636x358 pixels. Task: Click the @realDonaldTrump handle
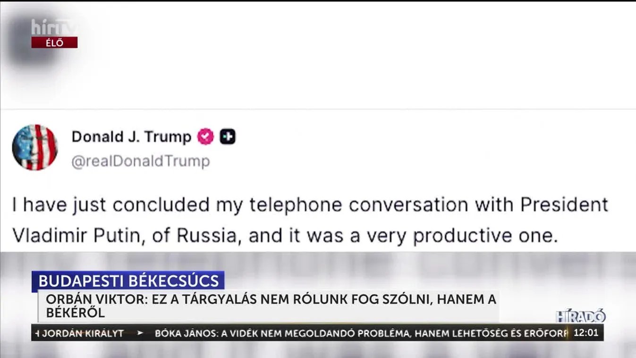[140, 162]
